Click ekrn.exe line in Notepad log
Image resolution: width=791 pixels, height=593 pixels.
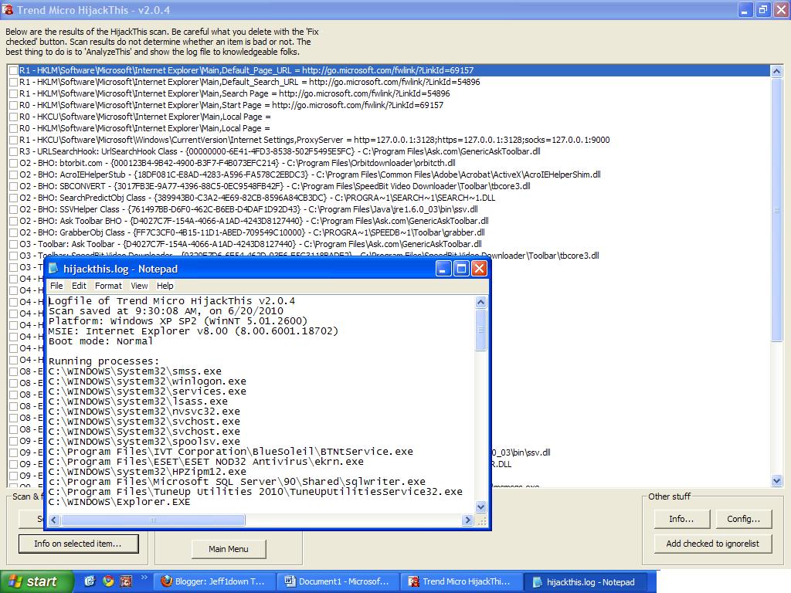tap(205, 462)
